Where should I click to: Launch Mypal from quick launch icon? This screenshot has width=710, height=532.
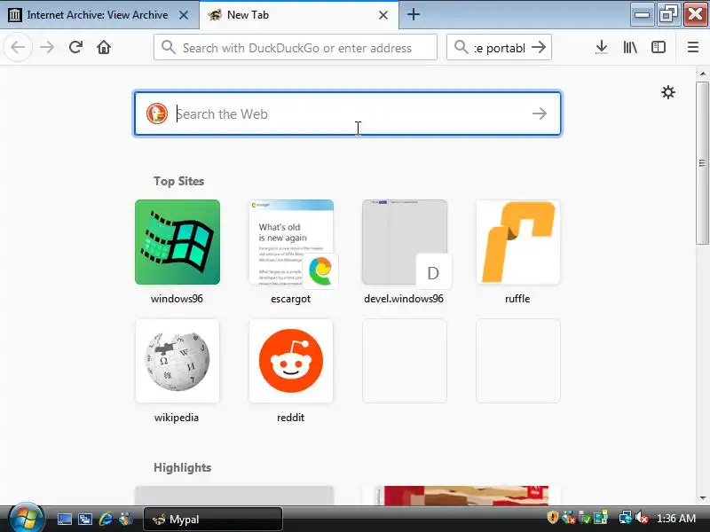click(x=126, y=519)
